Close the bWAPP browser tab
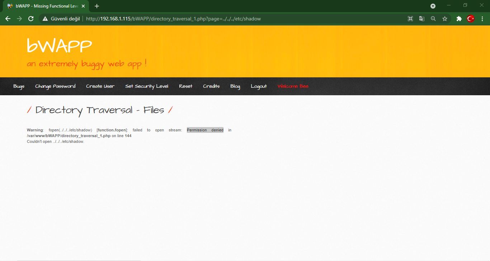 click(x=83, y=6)
